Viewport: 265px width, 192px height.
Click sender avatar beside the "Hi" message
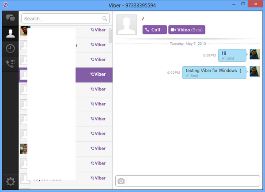255,54
